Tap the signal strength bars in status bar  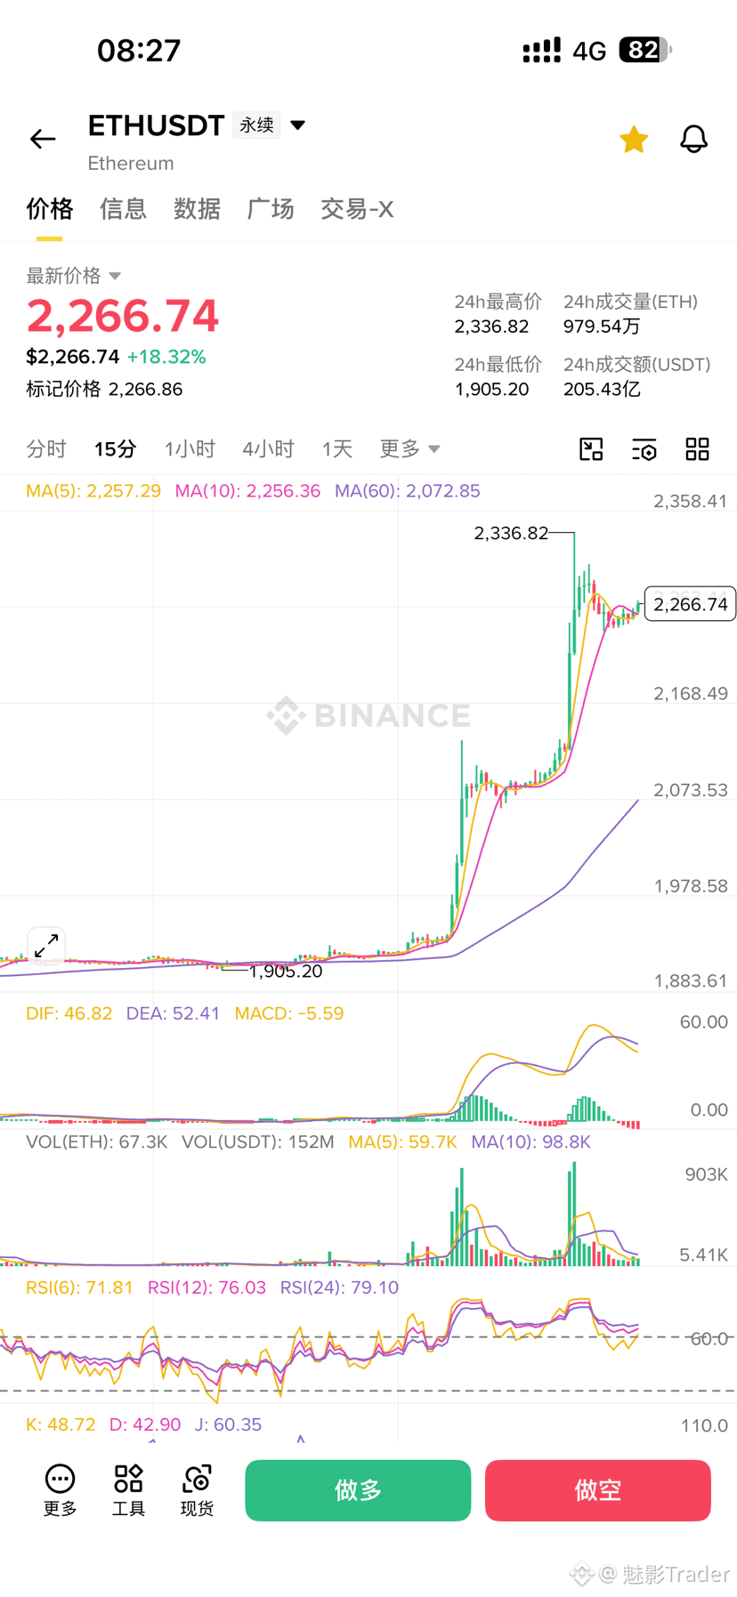pos(541,50)
